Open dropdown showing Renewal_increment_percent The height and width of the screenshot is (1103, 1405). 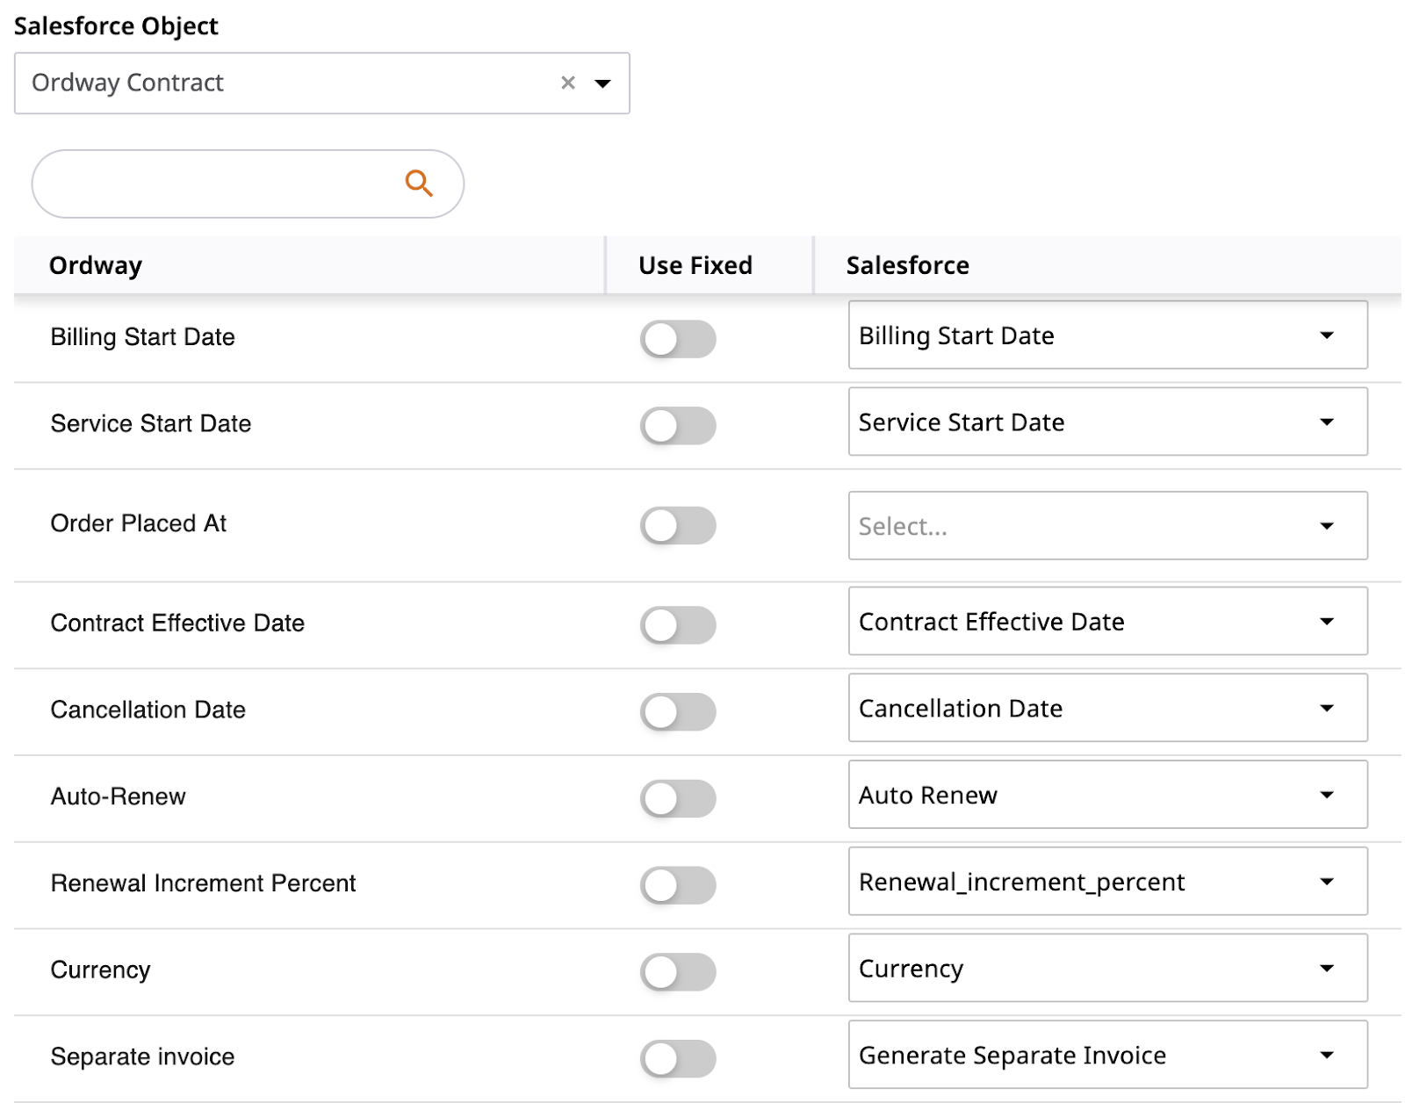point(1107,881)
